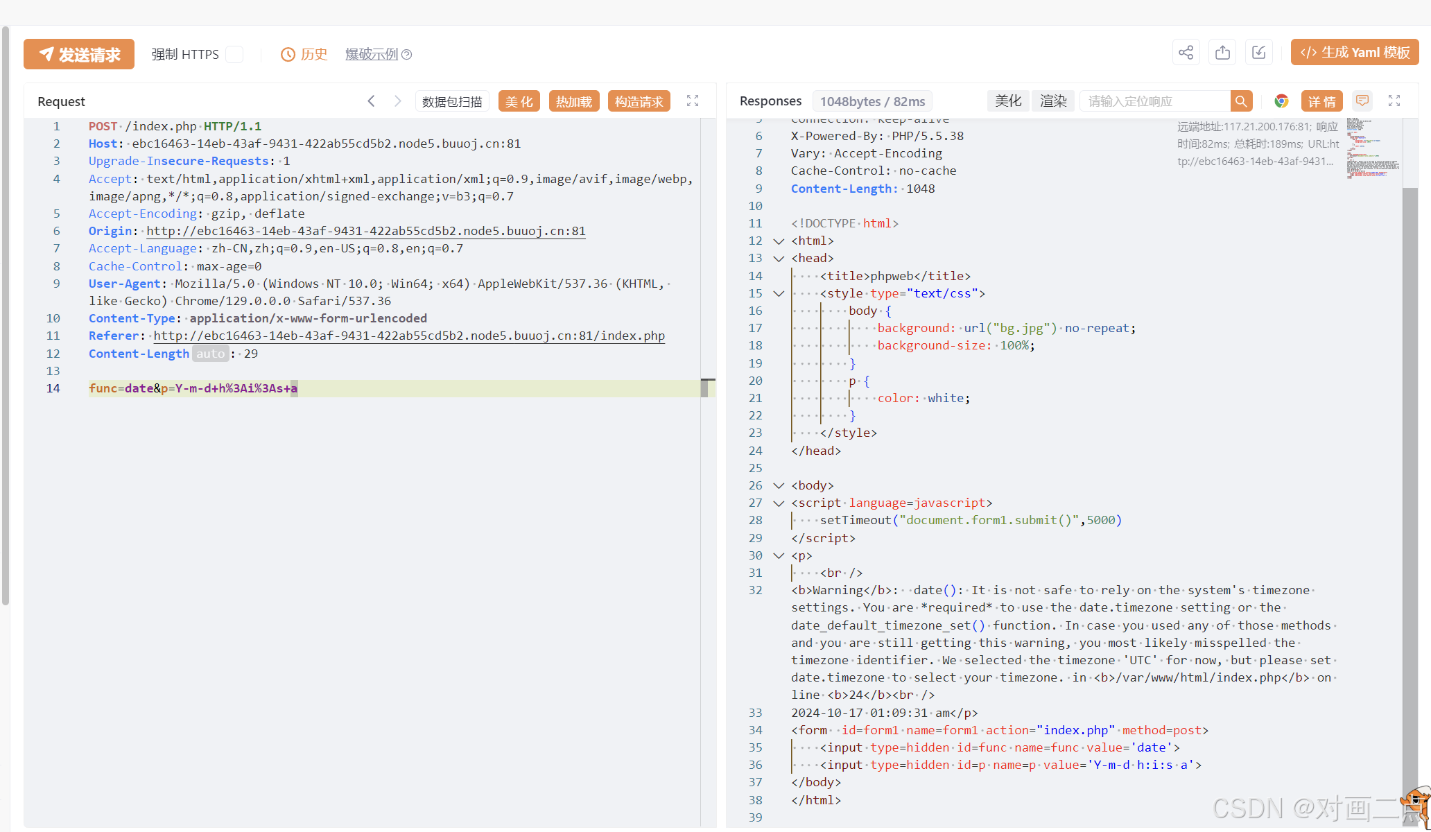Screen dimensions: 1431x832
Task: Toggle the 热加载 button
Action: point(573,101)
